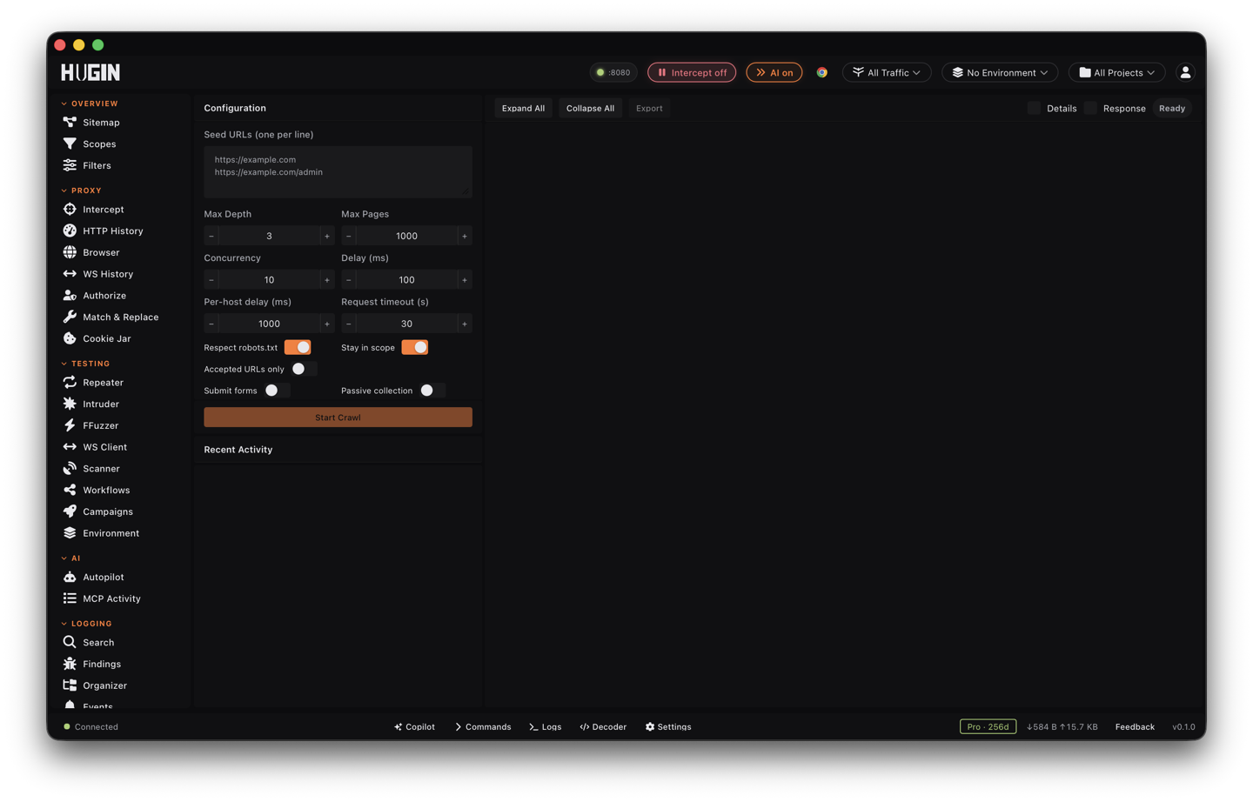Open the Logs bottom tab
The image size is (1253, 802).
(x=546, y=726)
